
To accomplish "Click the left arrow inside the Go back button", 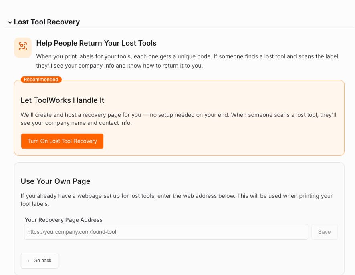I will point(30,260).
